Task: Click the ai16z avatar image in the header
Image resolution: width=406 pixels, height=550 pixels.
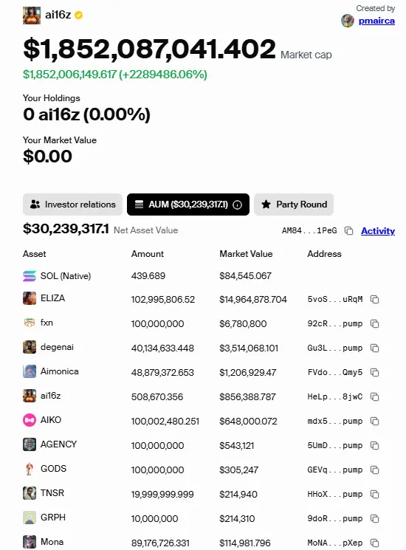Action: 32,16
